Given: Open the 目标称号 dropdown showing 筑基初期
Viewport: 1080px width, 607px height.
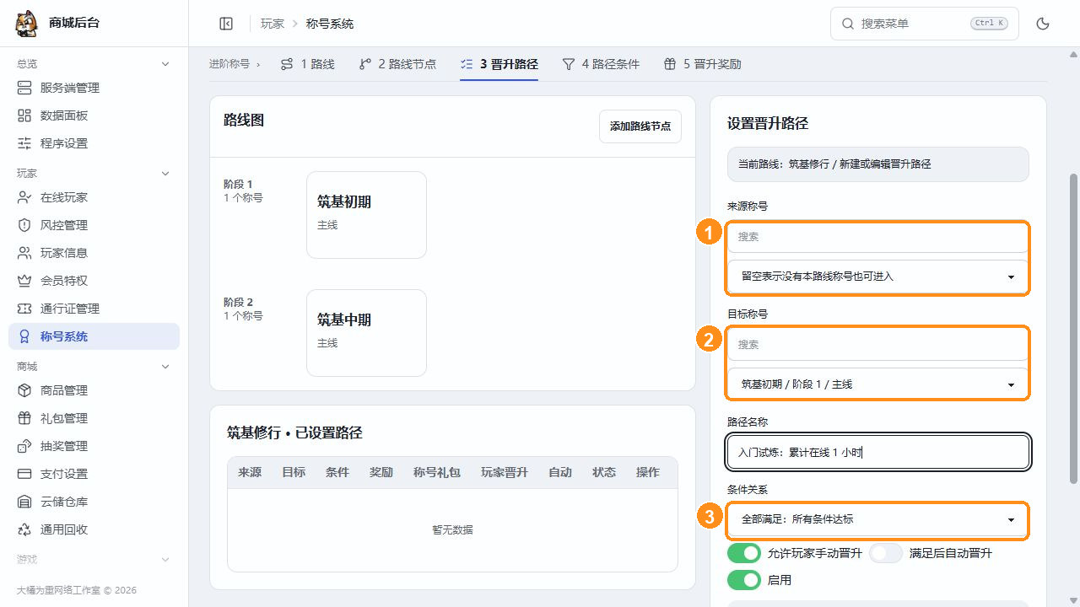Looking at the screenshot, I should 877,384.
